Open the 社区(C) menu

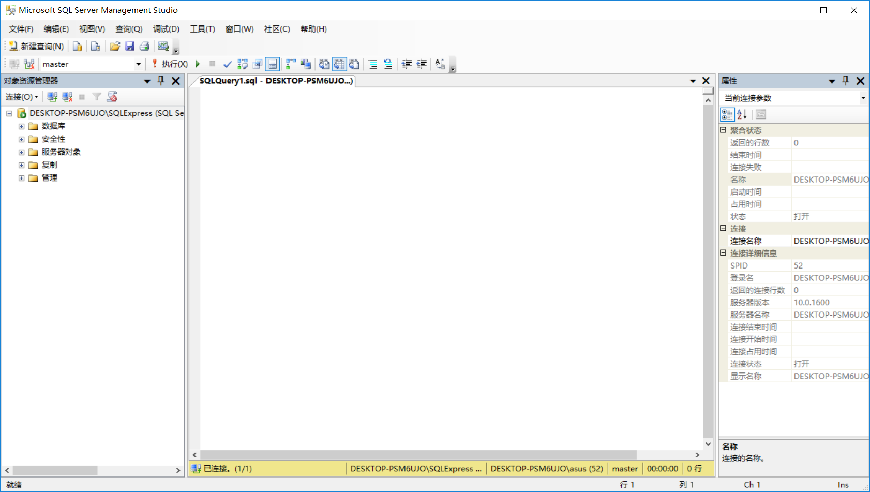277,29
